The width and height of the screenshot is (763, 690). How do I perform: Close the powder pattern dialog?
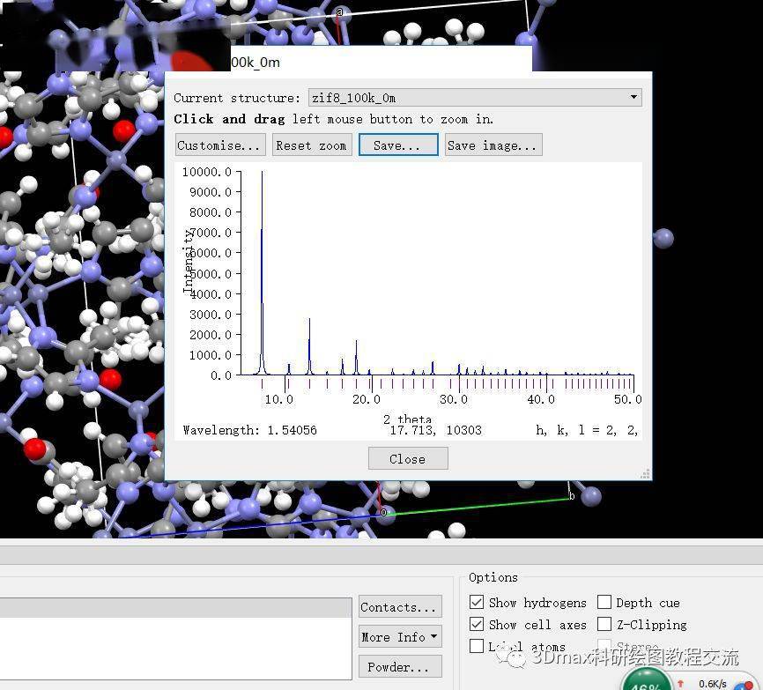pyautogui.click(x=408, y=459)
